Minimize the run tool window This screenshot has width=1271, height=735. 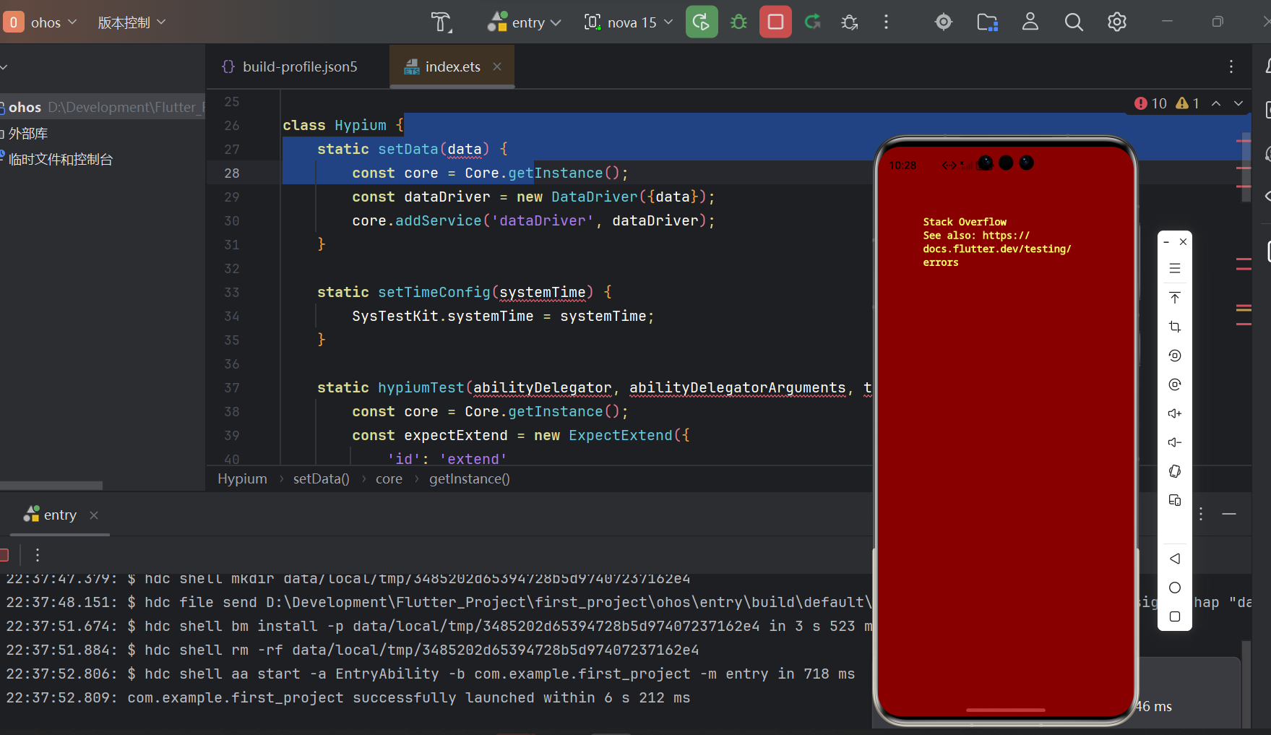click(x=1229, y=514)
